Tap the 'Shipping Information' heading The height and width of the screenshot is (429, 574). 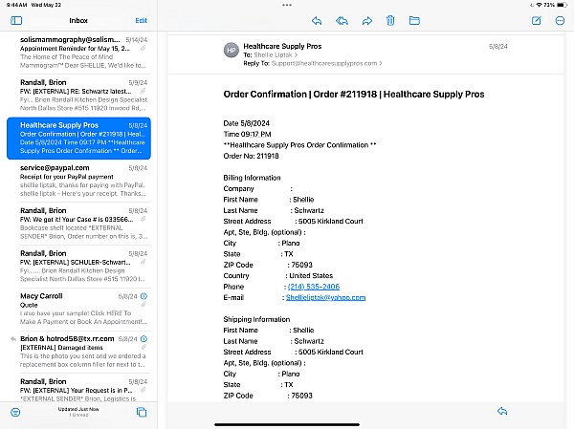tap(256, 319)
